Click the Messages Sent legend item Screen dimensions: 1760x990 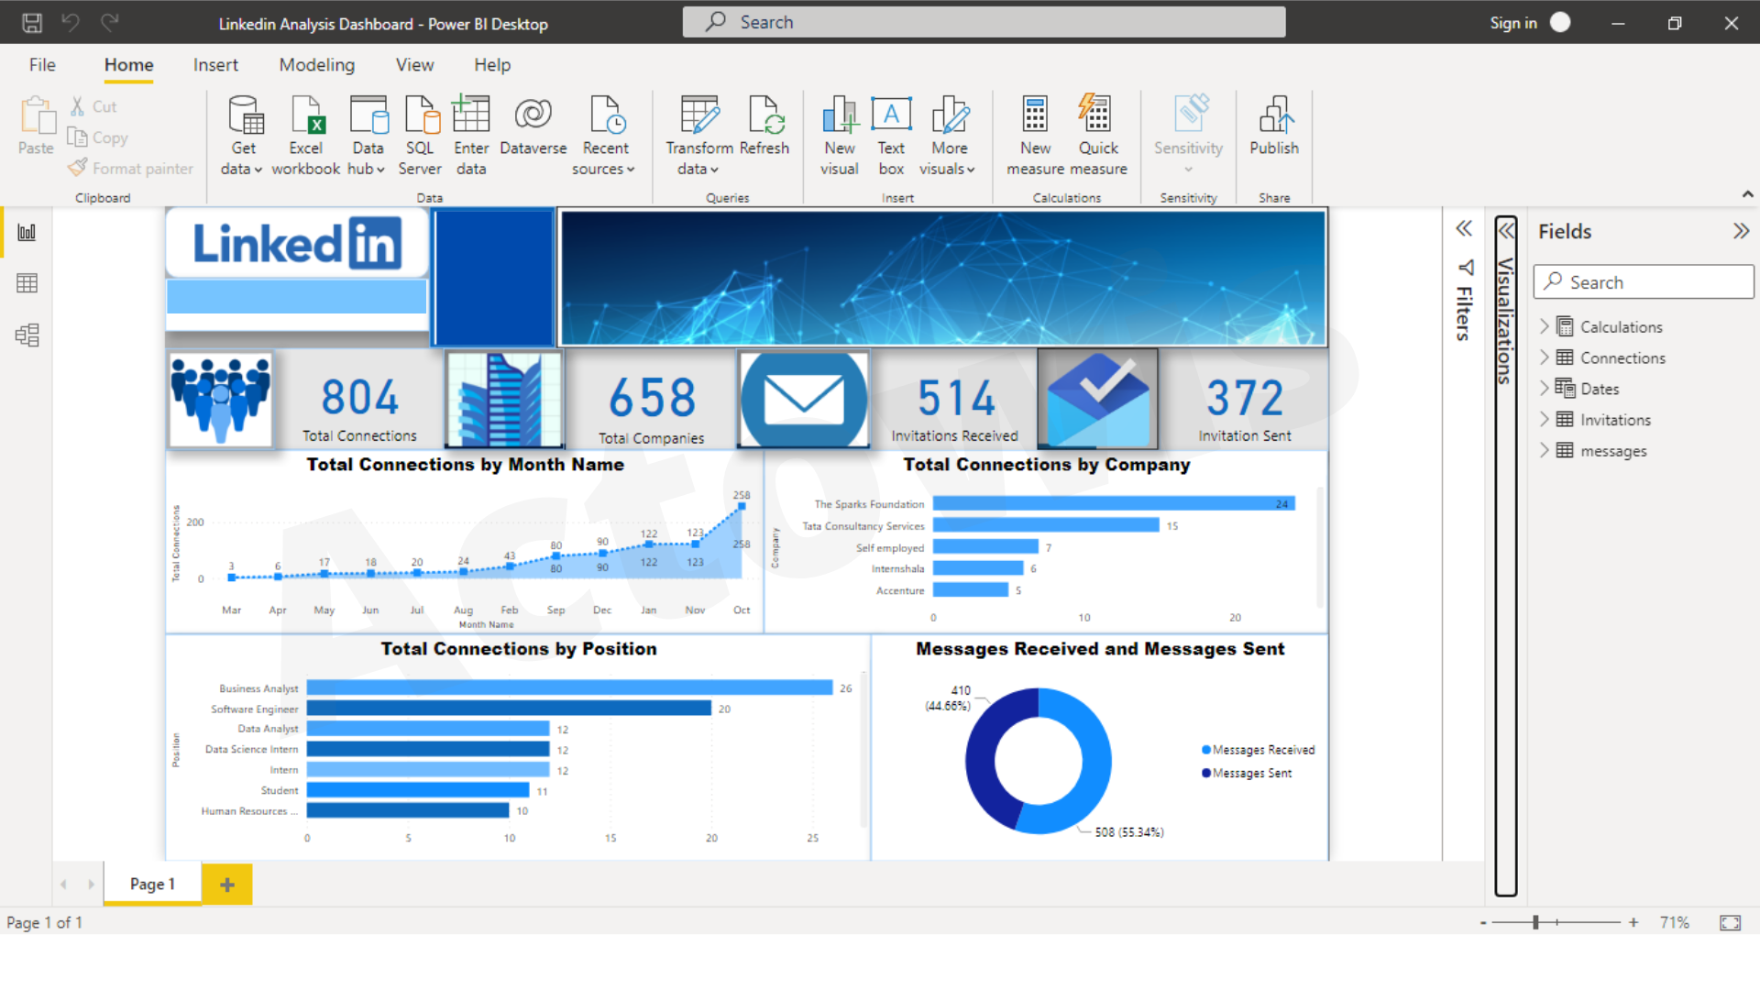click(x=1247, y=773)
